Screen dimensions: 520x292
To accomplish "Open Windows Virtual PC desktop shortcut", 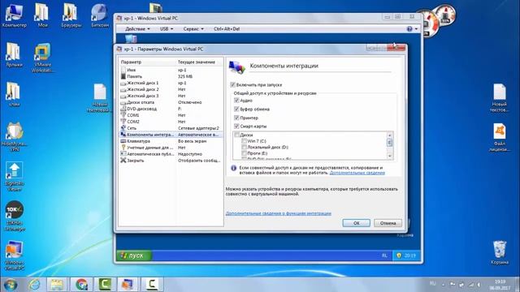I will tap(15, 255).
